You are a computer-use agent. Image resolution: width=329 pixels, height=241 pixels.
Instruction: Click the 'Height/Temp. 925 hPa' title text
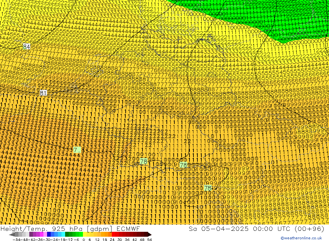42,229
